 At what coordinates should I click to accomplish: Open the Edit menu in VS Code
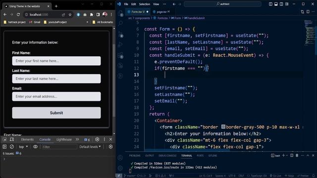[133, 4]
